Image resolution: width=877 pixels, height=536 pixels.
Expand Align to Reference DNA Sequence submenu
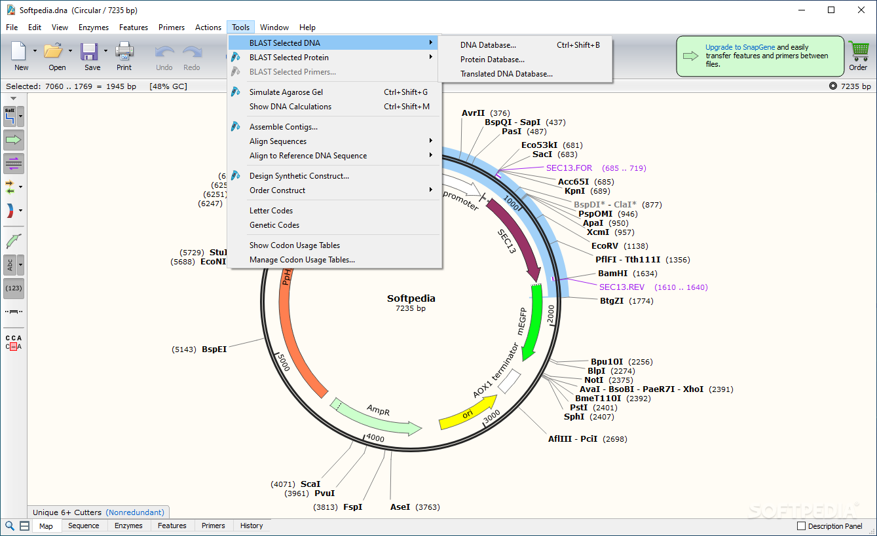click(x=335, y=156)
